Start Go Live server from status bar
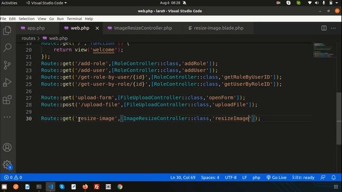This screenshot has width=342, height=192. click(x=276, y=178)
